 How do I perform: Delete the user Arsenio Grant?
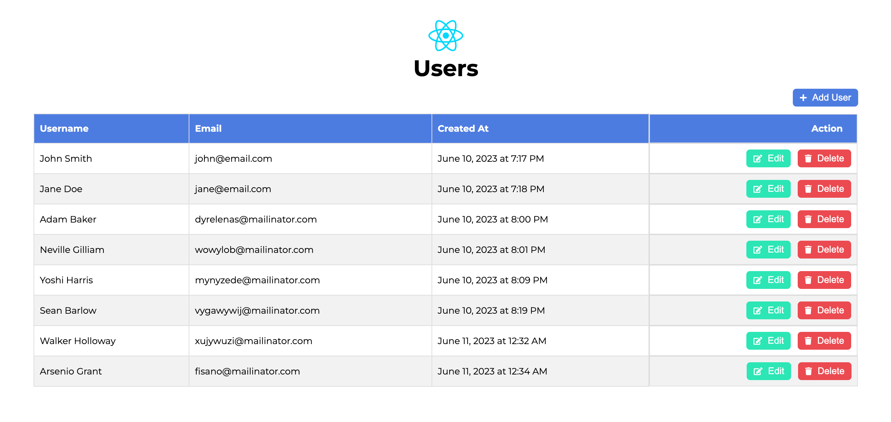(x=824, y=371)
